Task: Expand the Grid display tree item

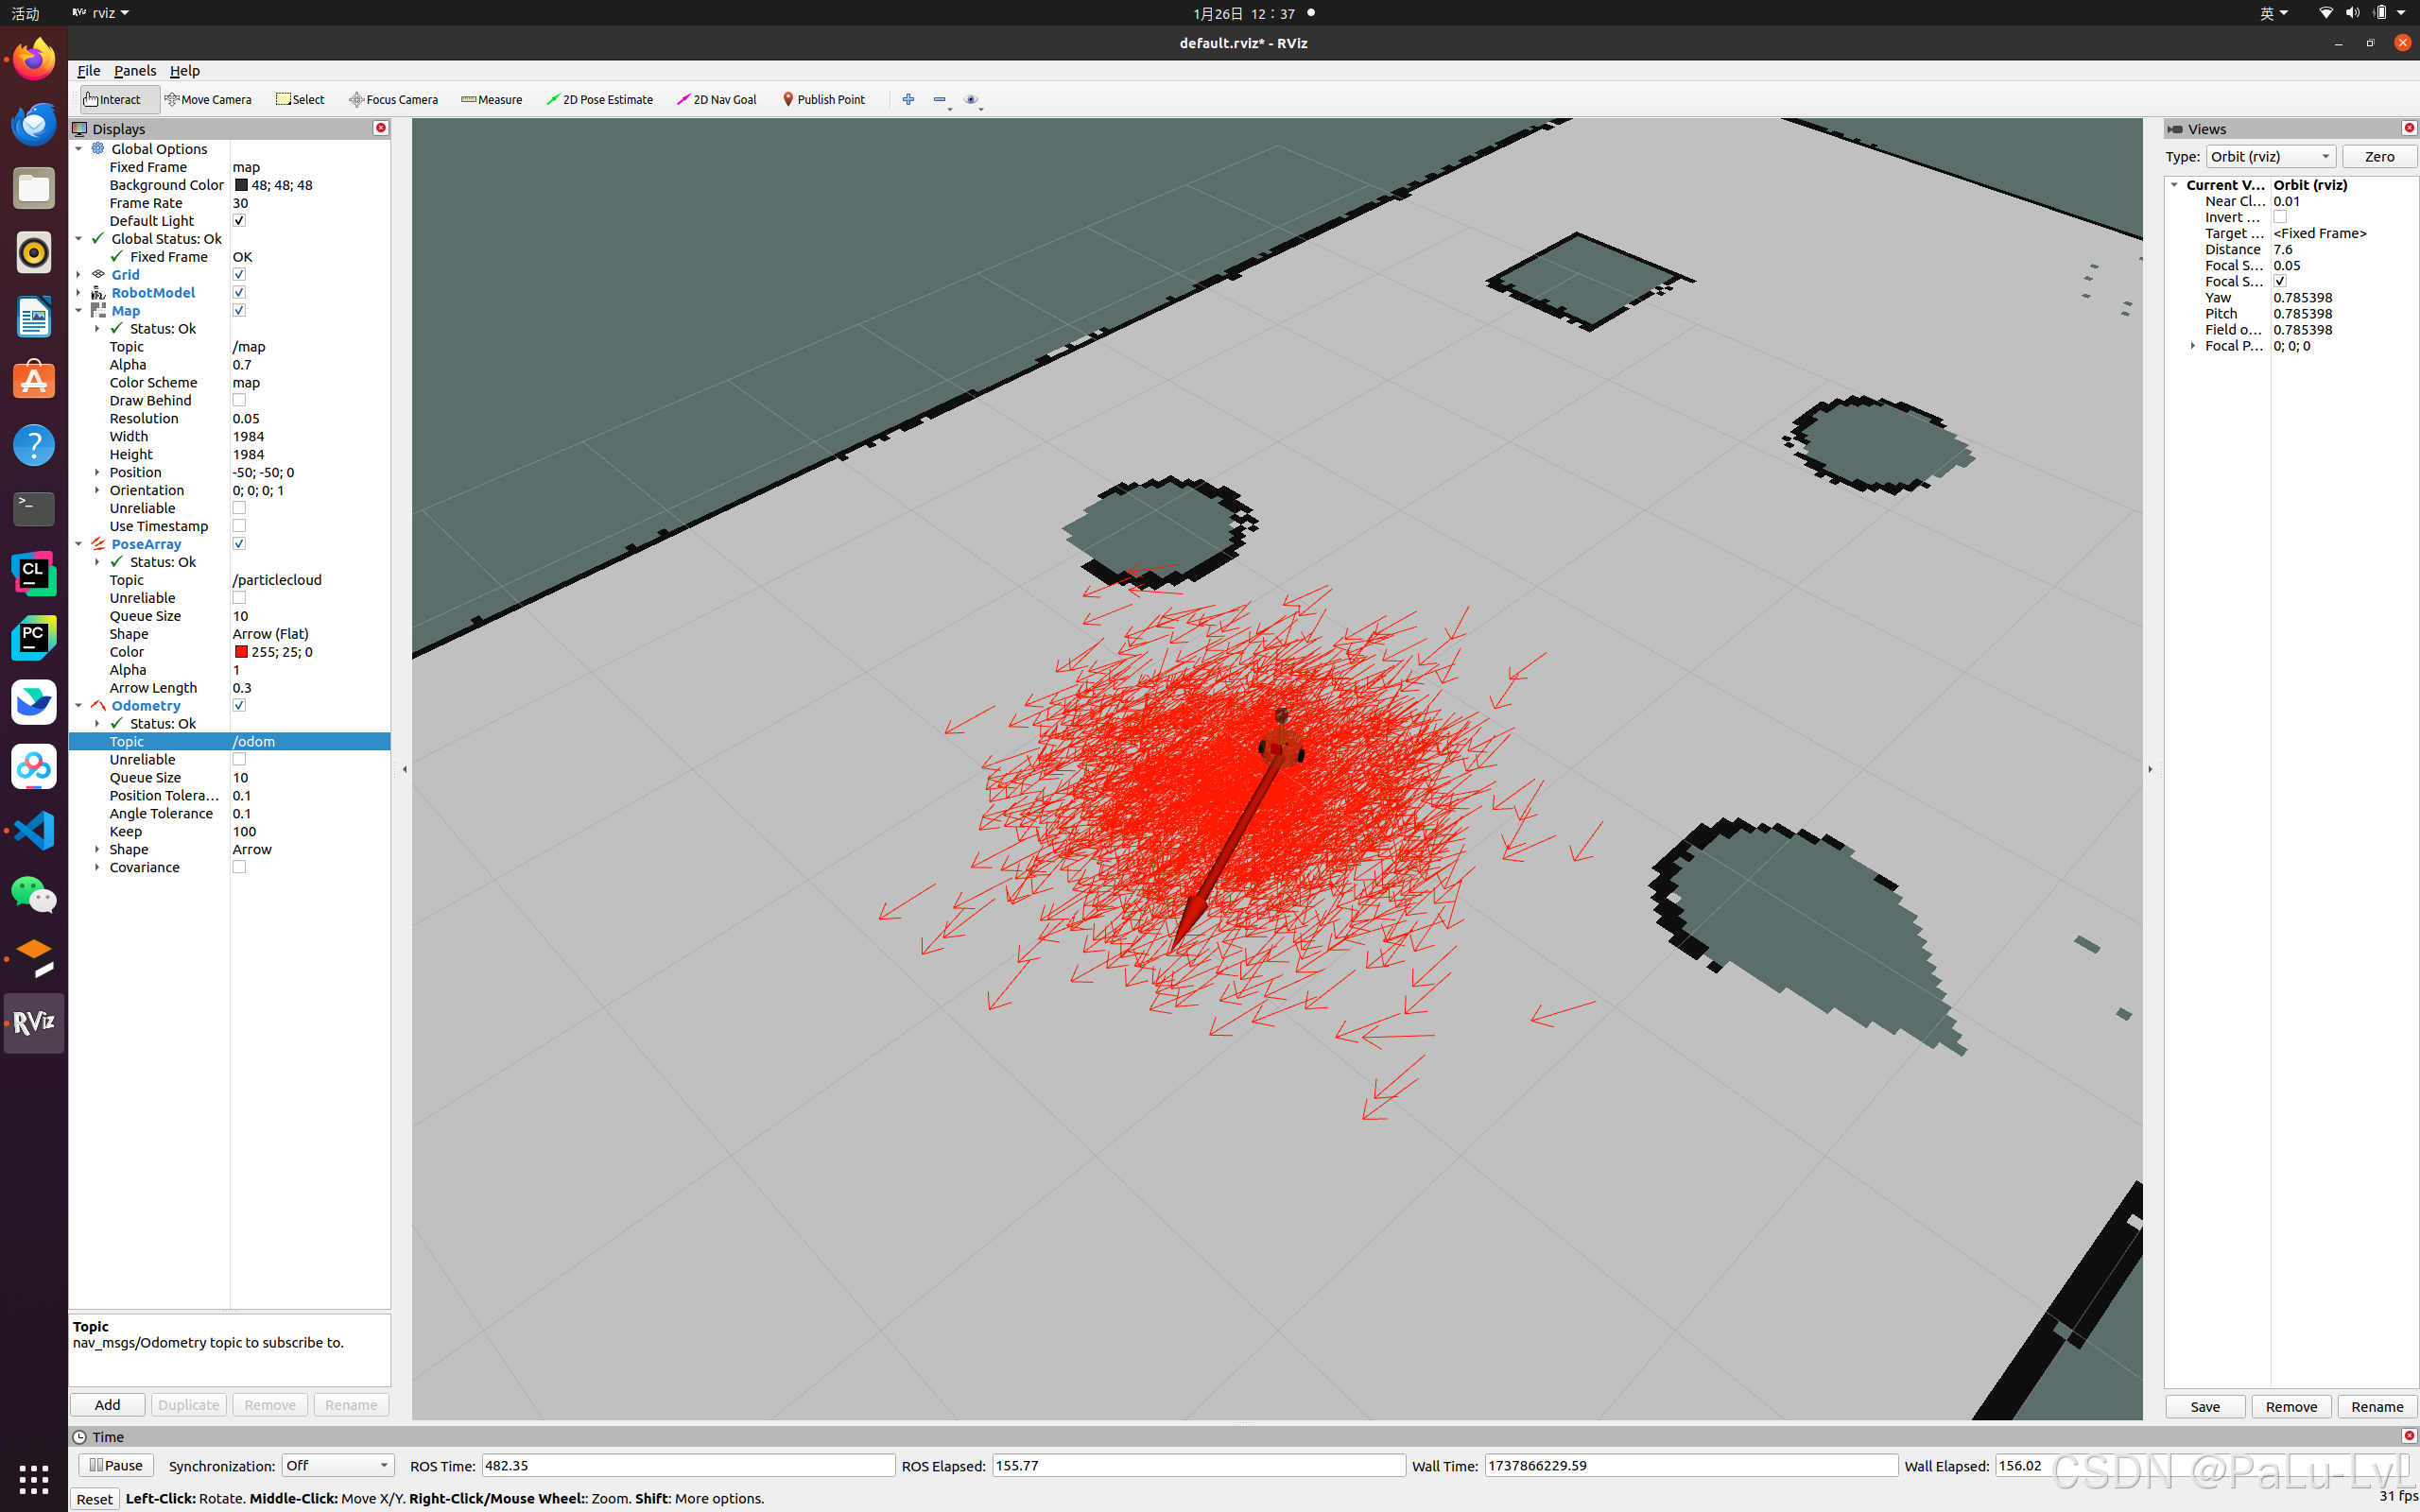Action: [79, 274]
